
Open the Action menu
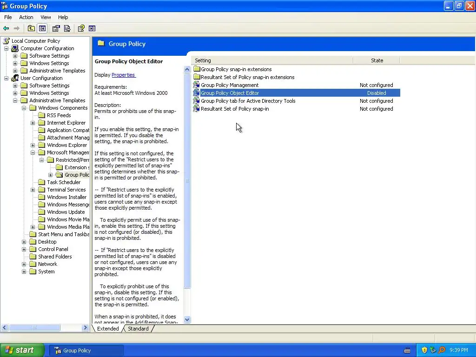[x=26, y=17]
